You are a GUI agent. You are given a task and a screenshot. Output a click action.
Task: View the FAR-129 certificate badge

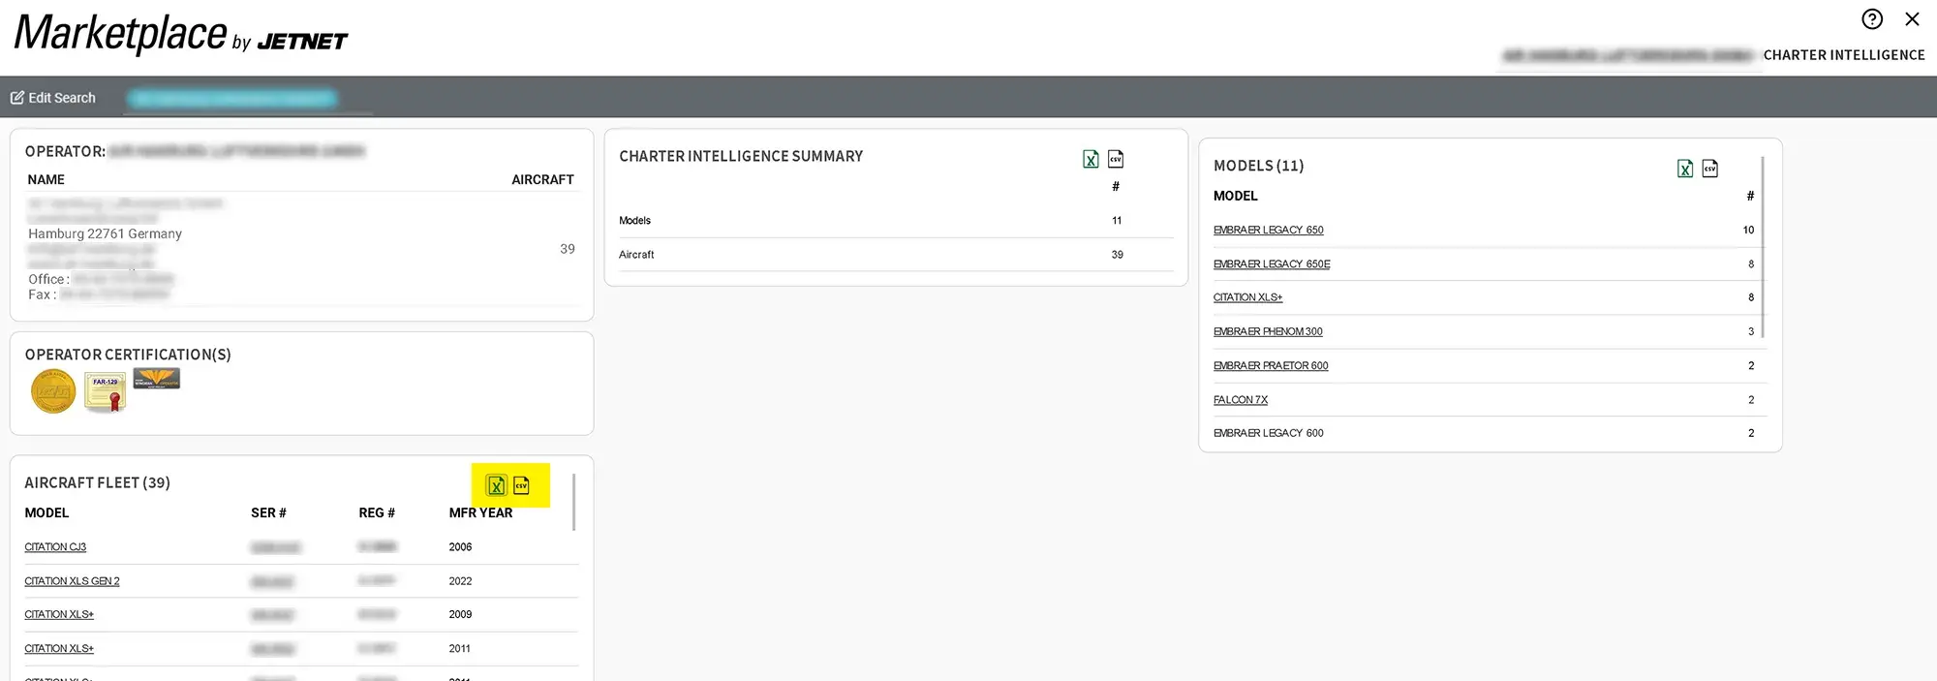[106, 391]
